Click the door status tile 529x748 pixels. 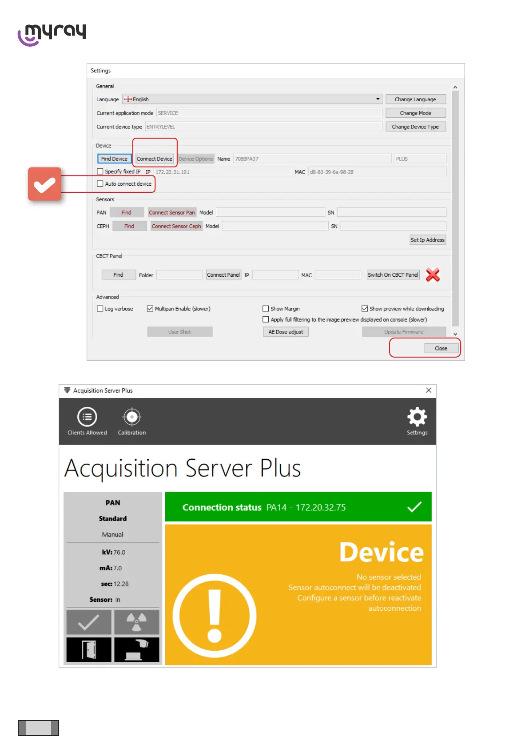pyautogui.click(x=89, y=650)
